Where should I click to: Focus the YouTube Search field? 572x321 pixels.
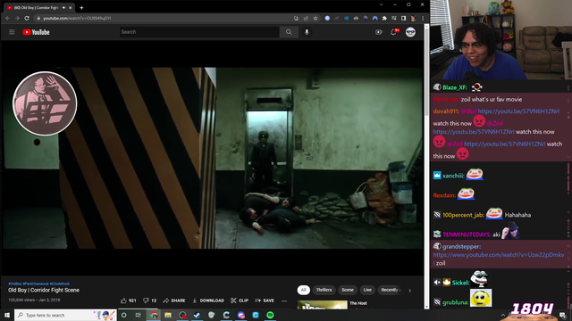point(199,32)
